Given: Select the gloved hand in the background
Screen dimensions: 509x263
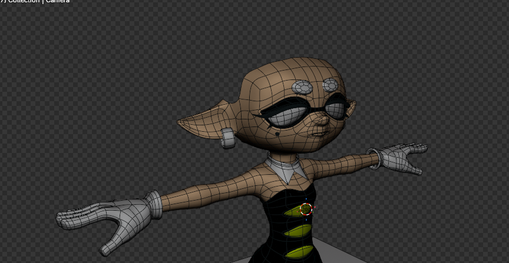Looking at the screenshot, I should click(404, 159).
